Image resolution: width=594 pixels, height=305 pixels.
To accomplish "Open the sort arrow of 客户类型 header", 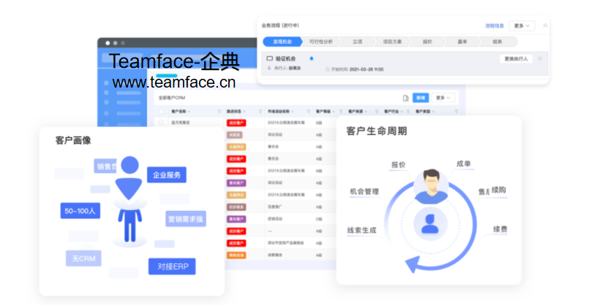I will point(433,112).
